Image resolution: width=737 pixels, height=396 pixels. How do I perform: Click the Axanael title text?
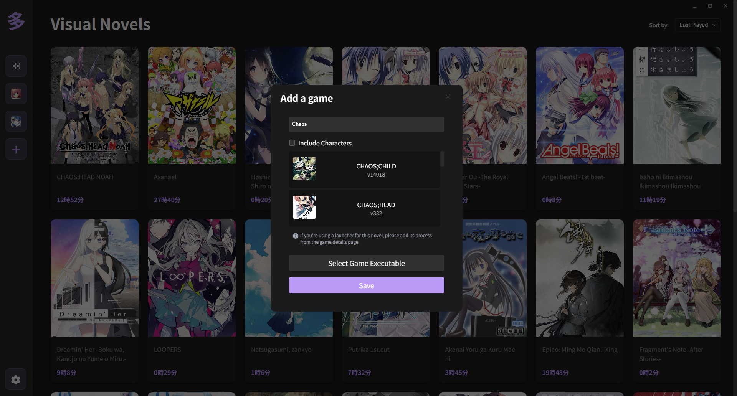tap(165, 177)
